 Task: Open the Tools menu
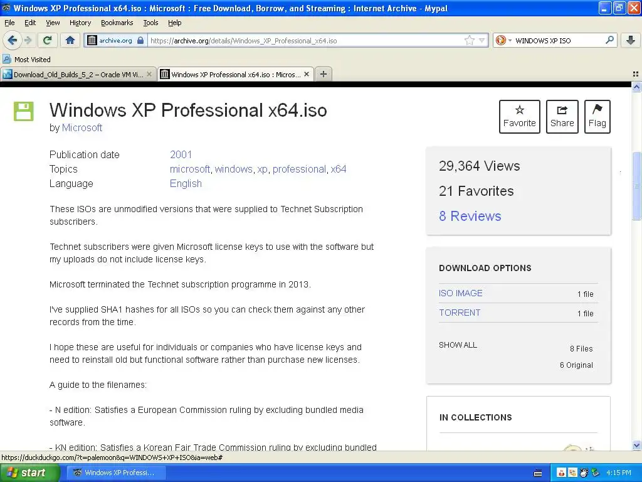[150, 23]
